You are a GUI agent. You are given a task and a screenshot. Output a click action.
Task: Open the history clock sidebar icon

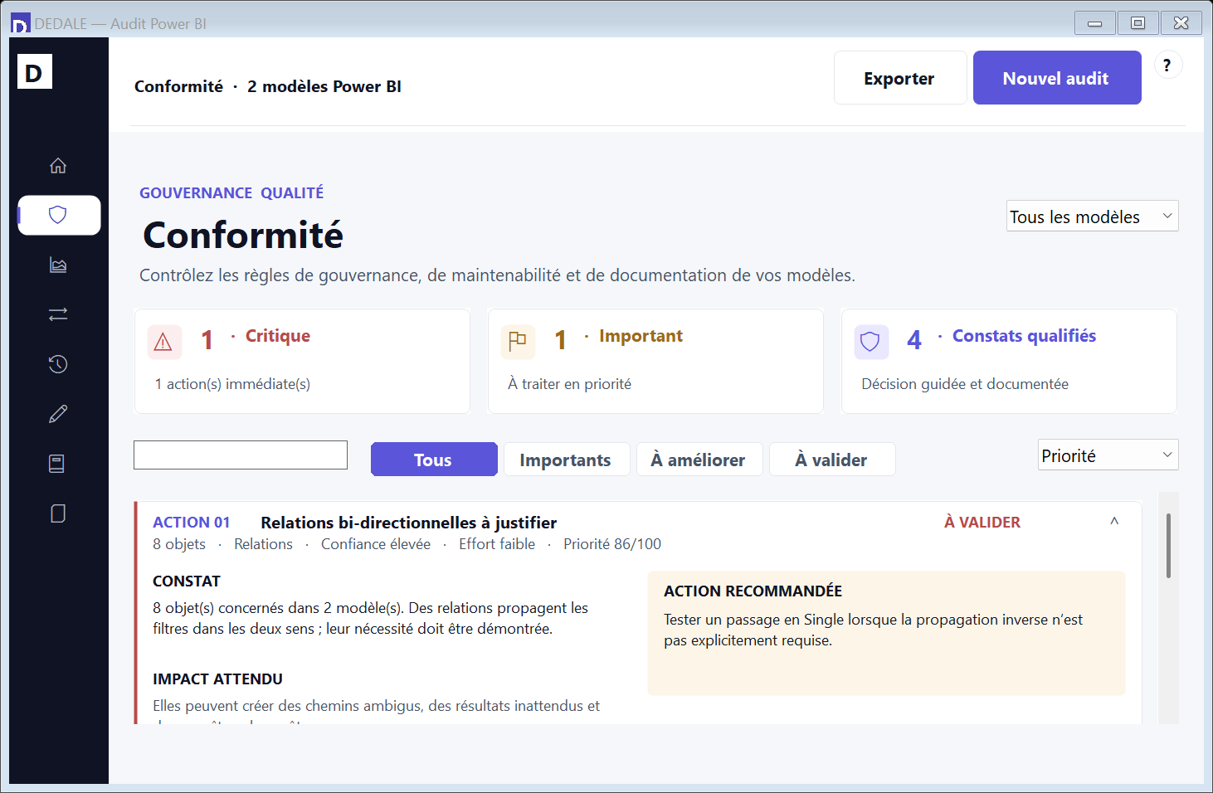tap(58, 364)
